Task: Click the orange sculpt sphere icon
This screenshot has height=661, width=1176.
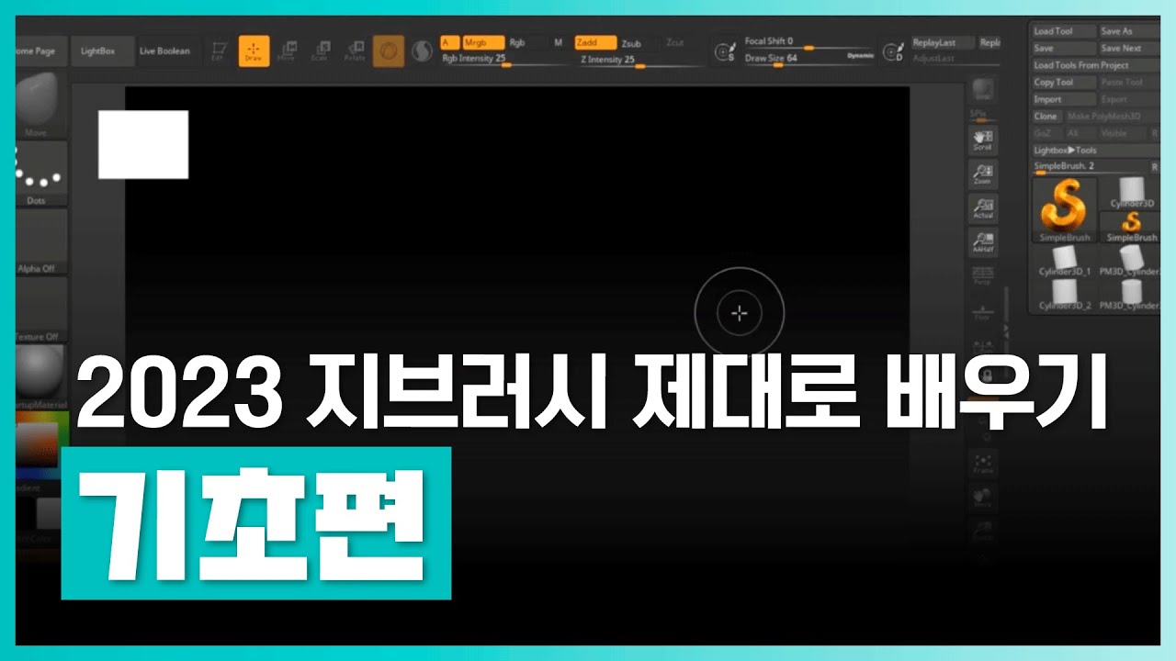Action: click(389, 51)
